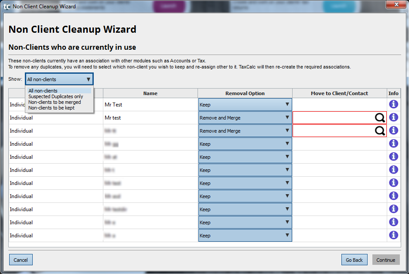Screen dimensions: 409x274
Task: Choose 'Suspected Duplicates only' from Show list
Action: click(55, 96)
